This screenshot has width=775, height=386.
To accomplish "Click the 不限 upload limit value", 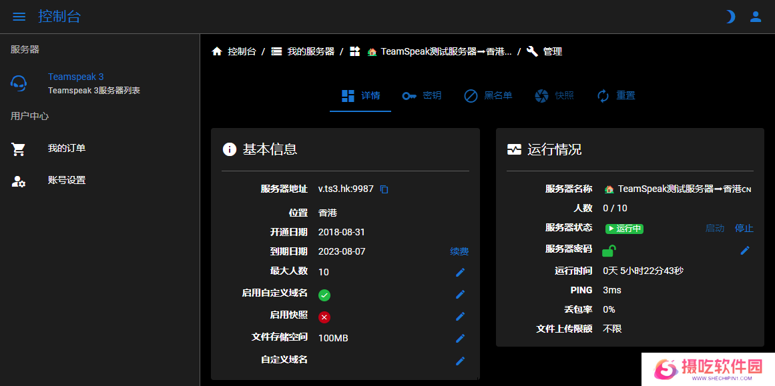I will (x=612, y=329).
